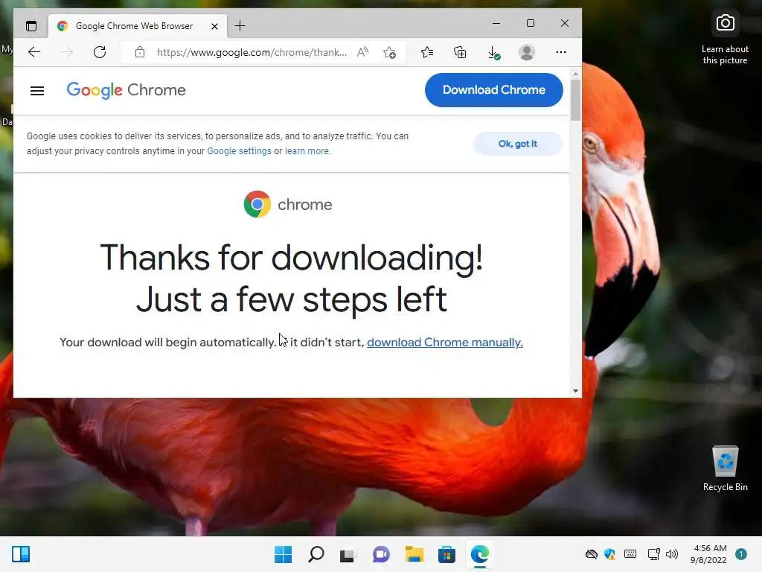762x572 pixels.
Task: Open Collections in the toolbar
Action: click(x=460, y=52)
